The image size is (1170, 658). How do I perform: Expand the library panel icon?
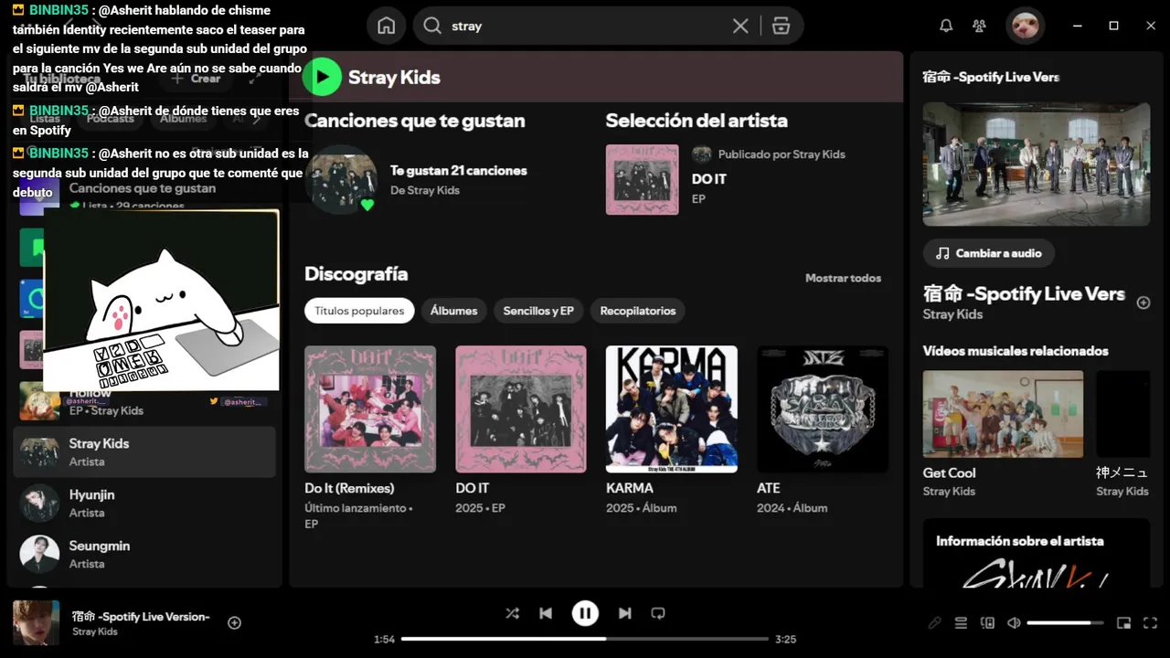tap(255, 79)
